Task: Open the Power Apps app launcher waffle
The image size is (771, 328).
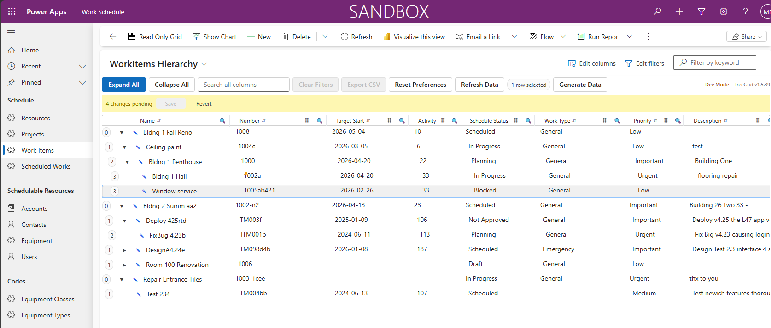Action: 12,11
